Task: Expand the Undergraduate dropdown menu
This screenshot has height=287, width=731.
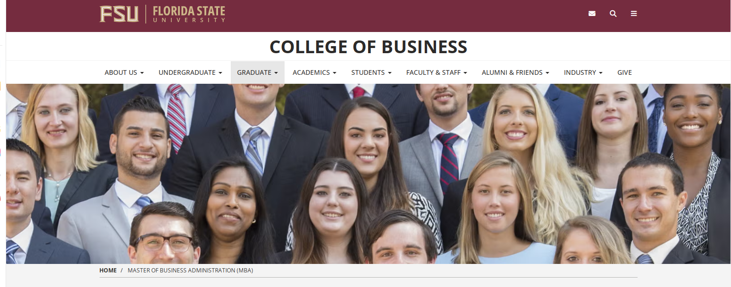Action: (190, 72)
